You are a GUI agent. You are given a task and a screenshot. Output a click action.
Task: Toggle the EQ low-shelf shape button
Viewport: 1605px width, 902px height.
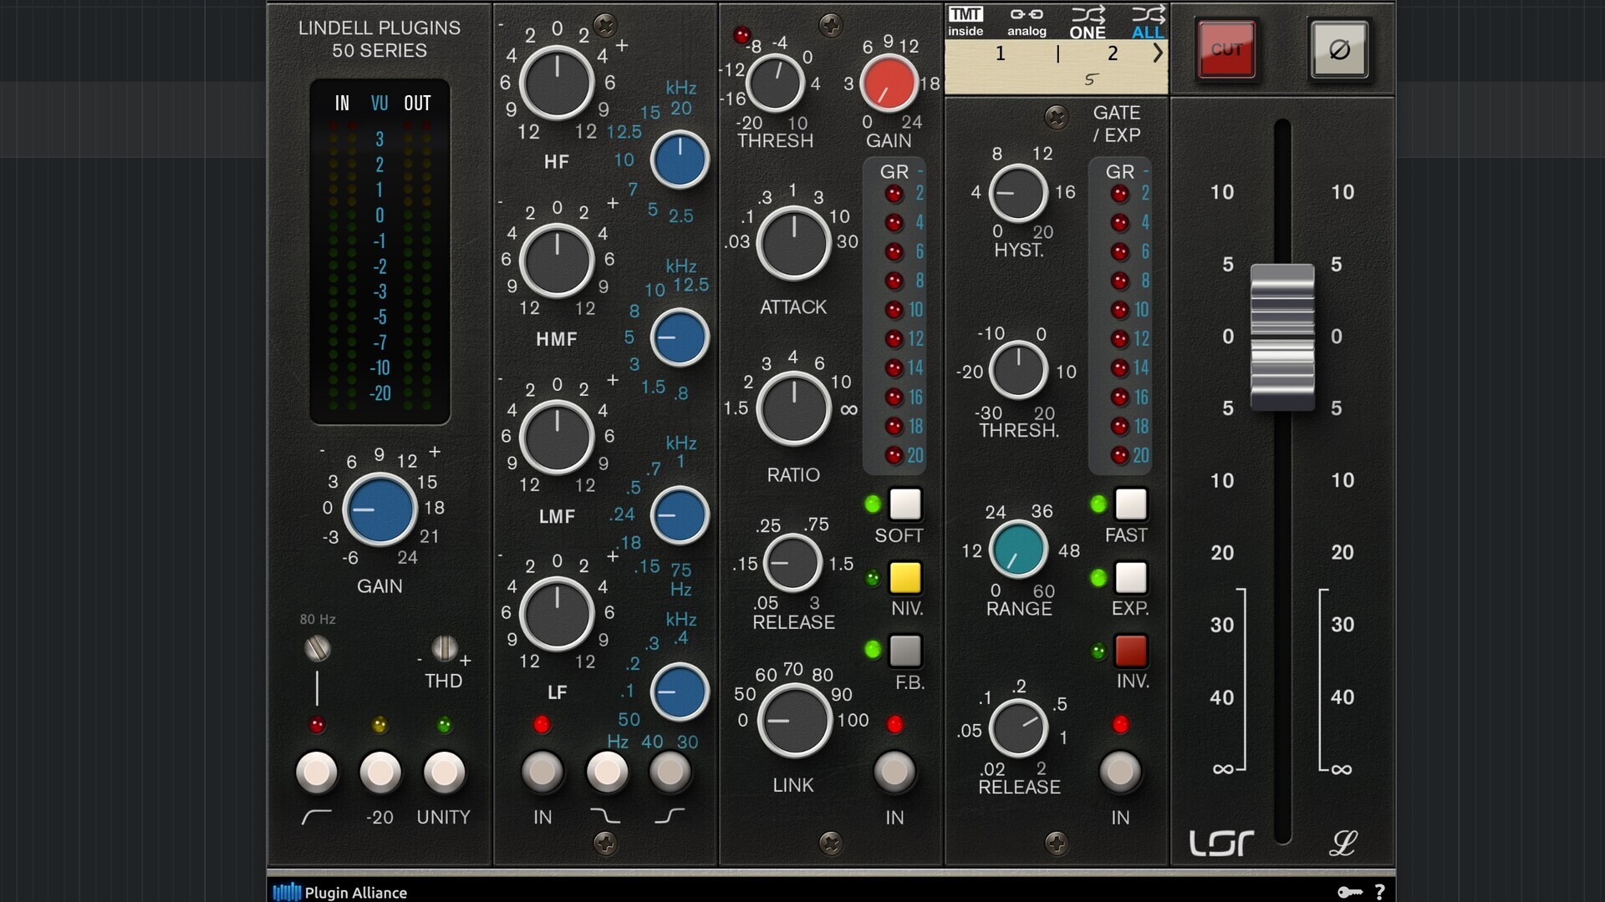[606, 773]
